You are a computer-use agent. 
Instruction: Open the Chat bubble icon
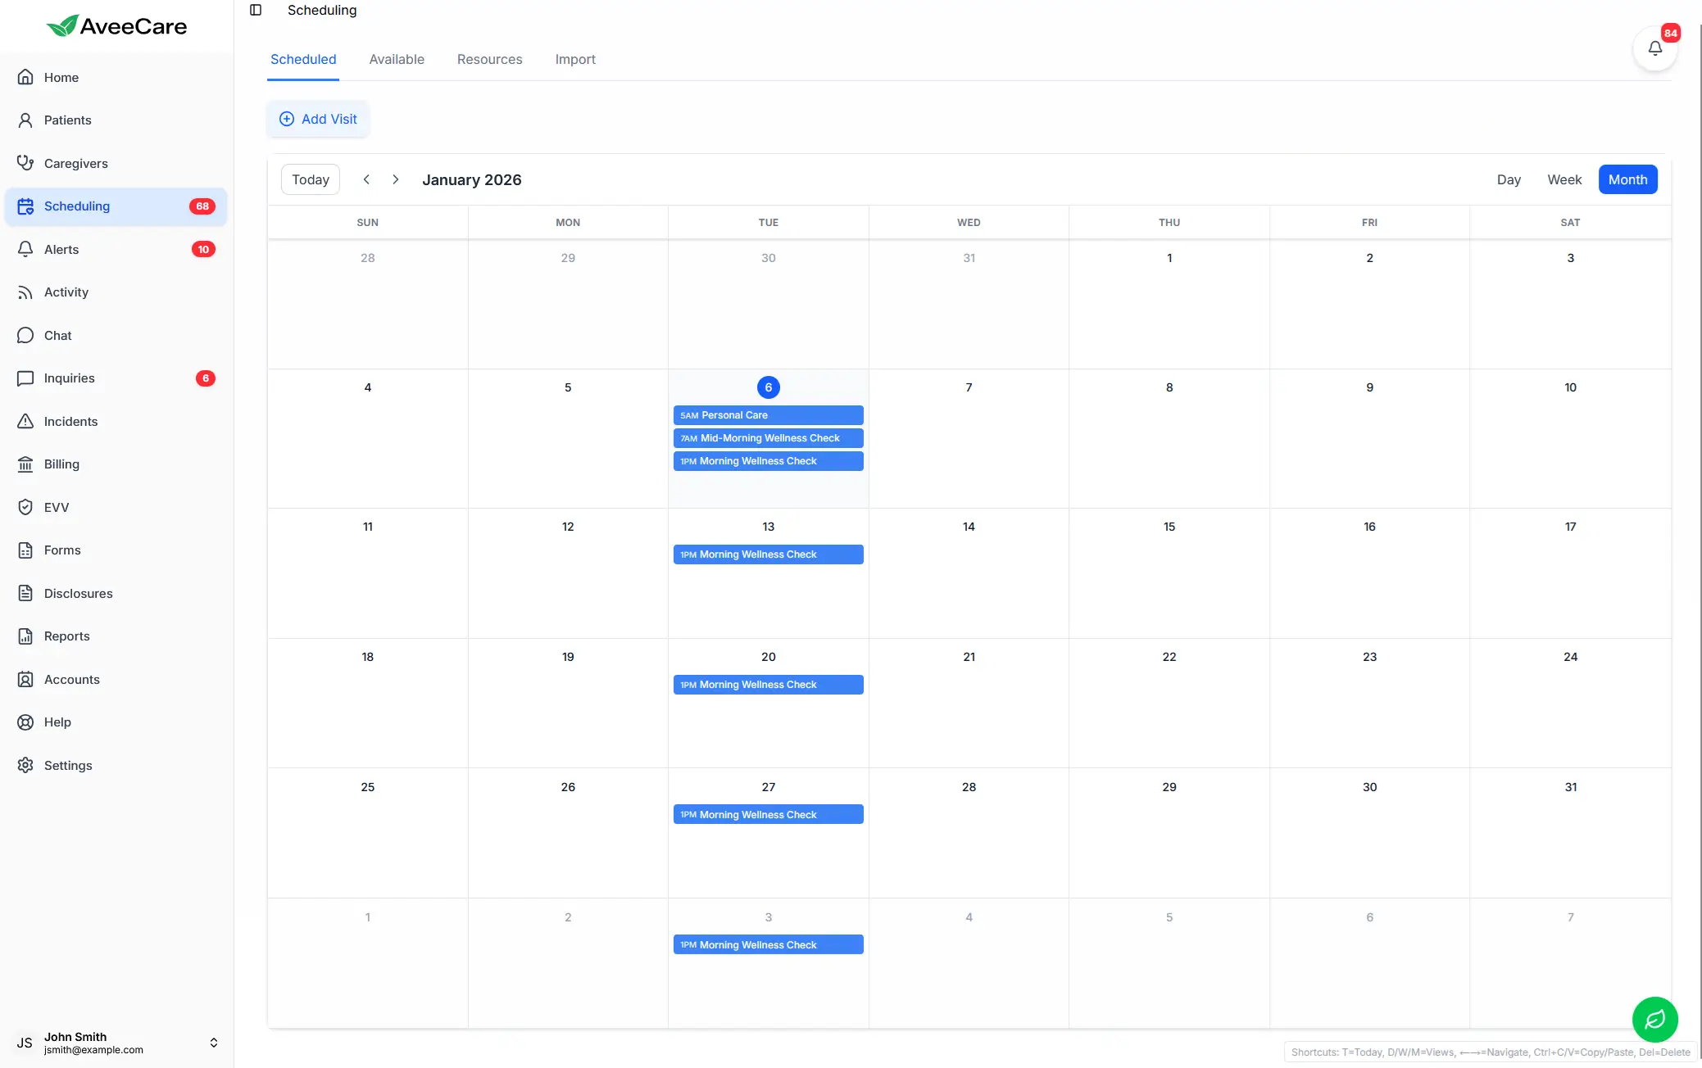tap(25, 335)
